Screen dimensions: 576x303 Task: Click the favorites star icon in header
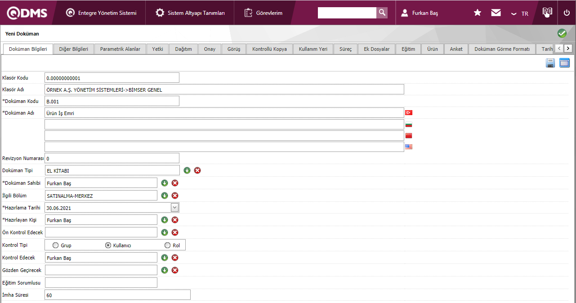point(478,13)
